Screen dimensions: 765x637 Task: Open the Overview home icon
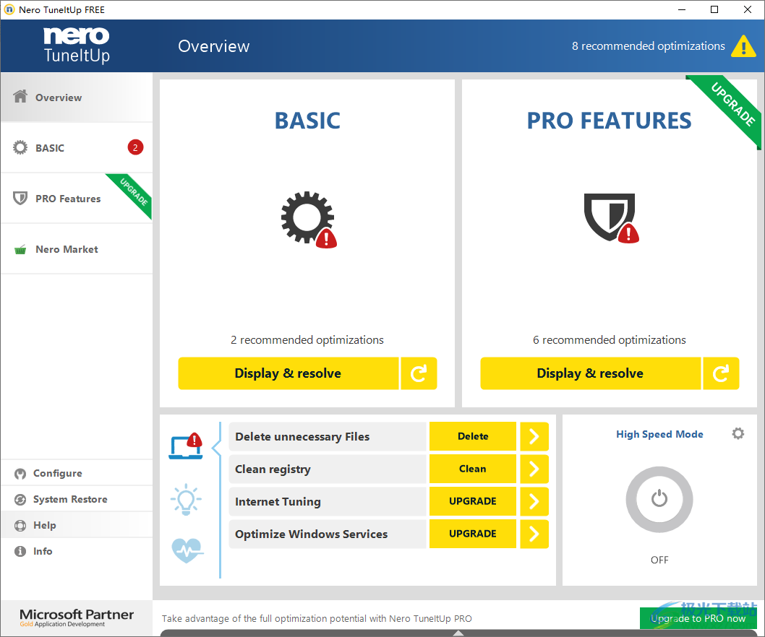click(x=20, y=97)
